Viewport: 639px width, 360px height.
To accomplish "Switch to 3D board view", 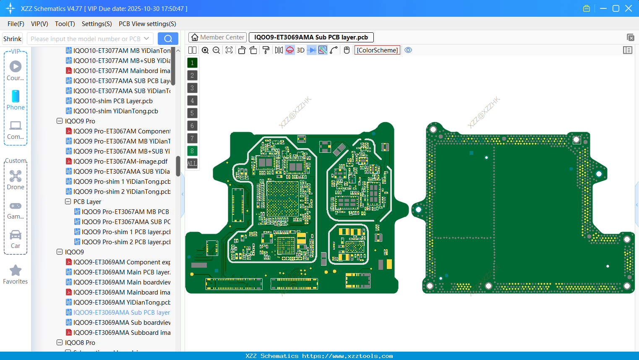I will click(x=300, y=50).
